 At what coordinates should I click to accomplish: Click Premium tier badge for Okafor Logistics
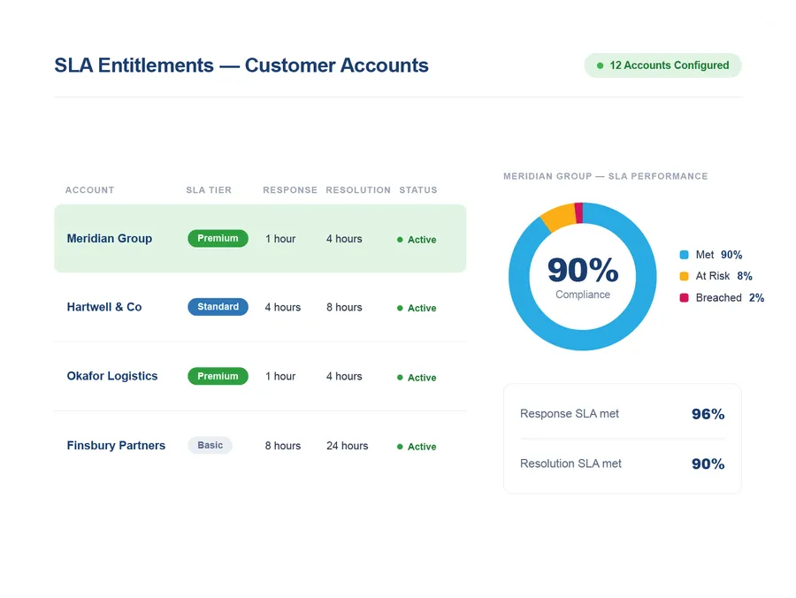coord(218,376)
